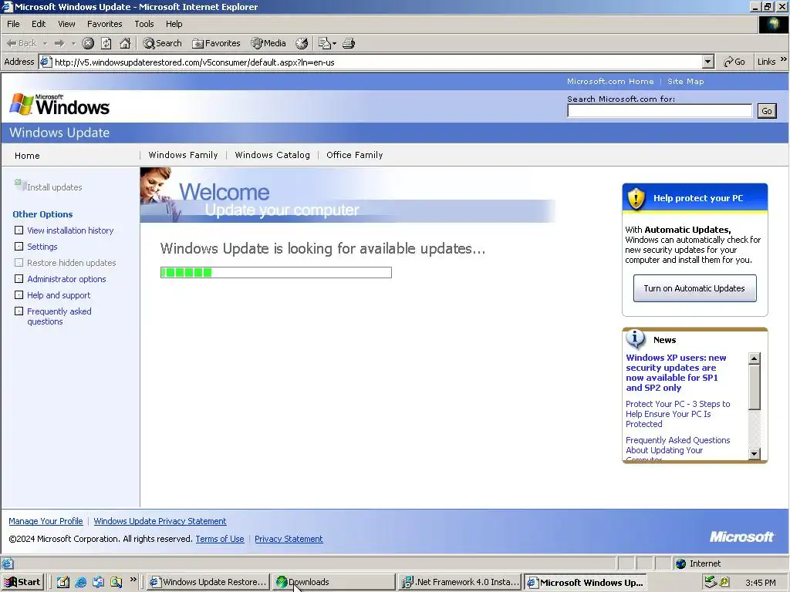The width and height of the screenshot is (790, 592).
Task: Click the News info balloon icon
Action: click(x=636, y=339)
